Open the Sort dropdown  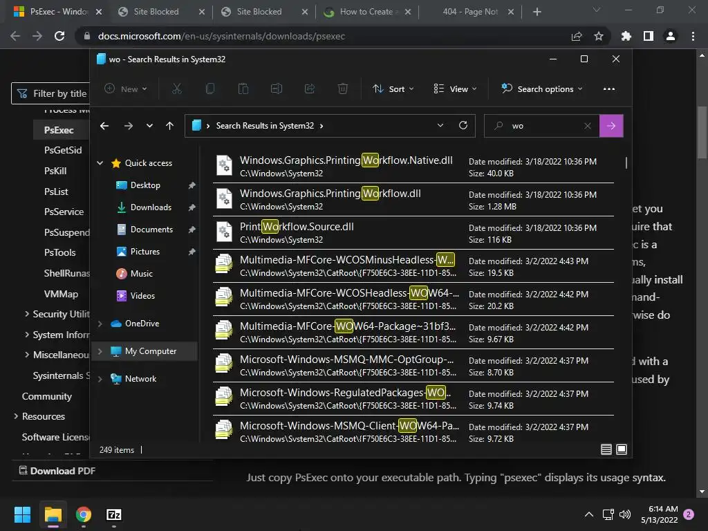point(393,89)
